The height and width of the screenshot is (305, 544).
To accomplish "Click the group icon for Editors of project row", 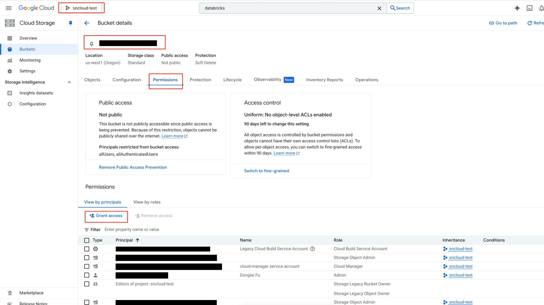I will click(95, 284).
